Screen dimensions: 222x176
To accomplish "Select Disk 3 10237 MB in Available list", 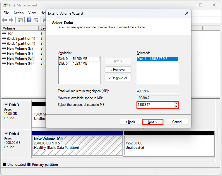I will (79, 63).
